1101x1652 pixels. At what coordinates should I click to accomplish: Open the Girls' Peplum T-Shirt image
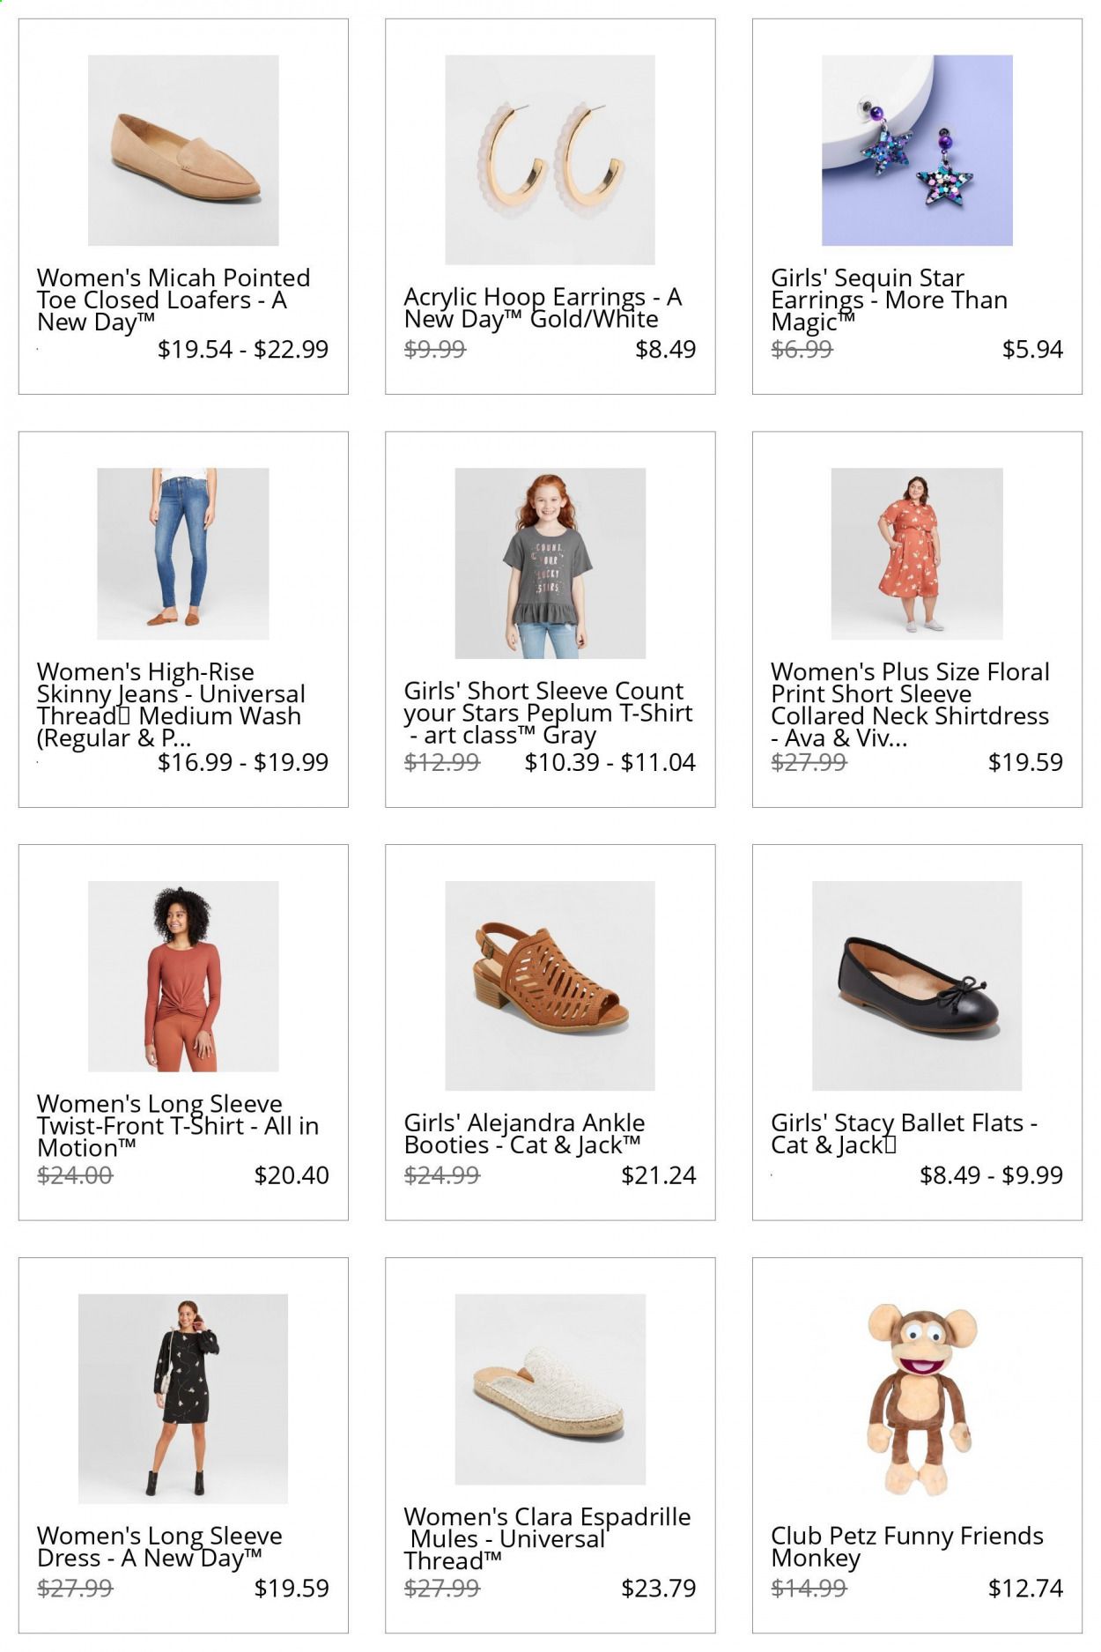click(x=550, y=563)
